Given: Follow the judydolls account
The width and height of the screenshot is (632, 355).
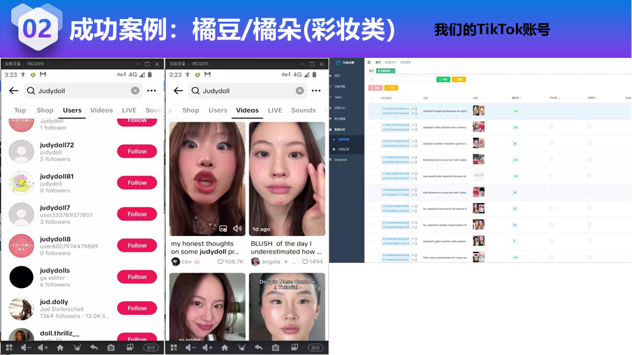Looking at the screenshot, I should click(137, 277).
